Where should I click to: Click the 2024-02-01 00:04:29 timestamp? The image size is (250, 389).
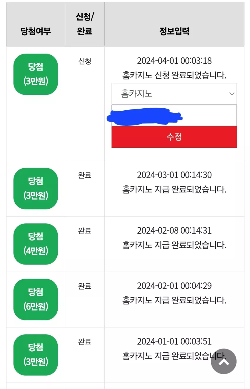coord(174,286)
